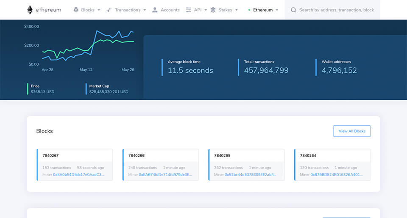Open the Stakes dropdown arrow
This screenshot has width=407, height=218.
[237, 10]
